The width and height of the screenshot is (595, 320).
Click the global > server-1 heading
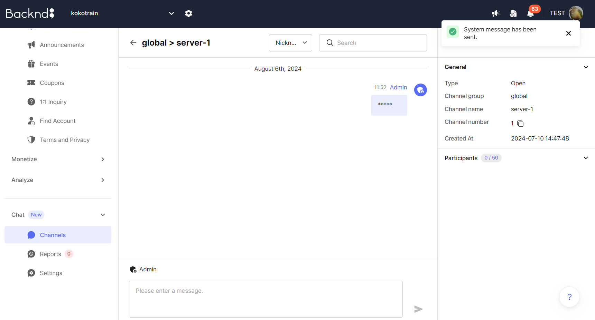(176, 42)
